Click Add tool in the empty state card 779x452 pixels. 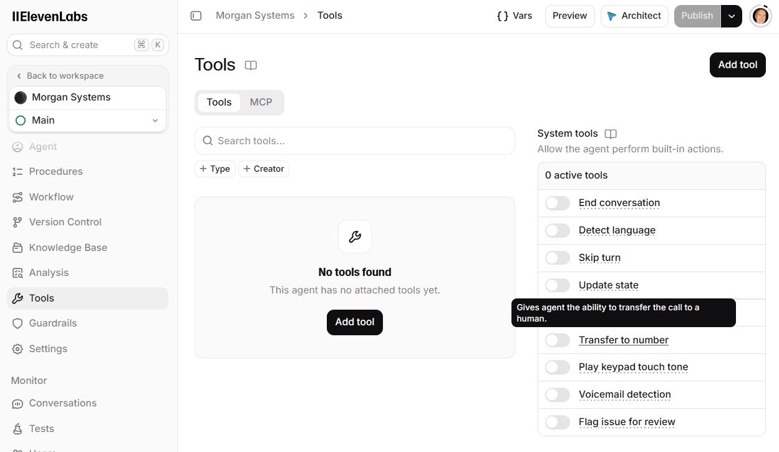tap(355, 322)
